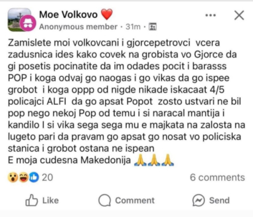Click the group privacy icon beside timestamp

(153, 27)
